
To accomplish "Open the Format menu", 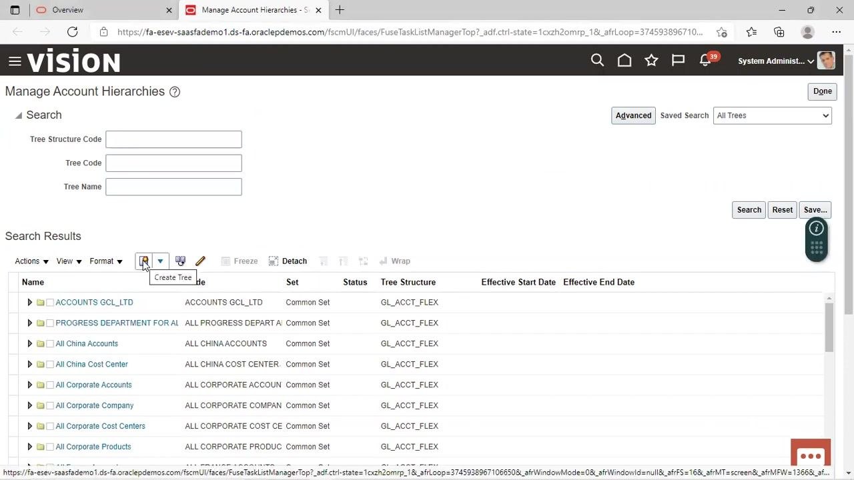I will pyautogui.click(x=106, y=261).
